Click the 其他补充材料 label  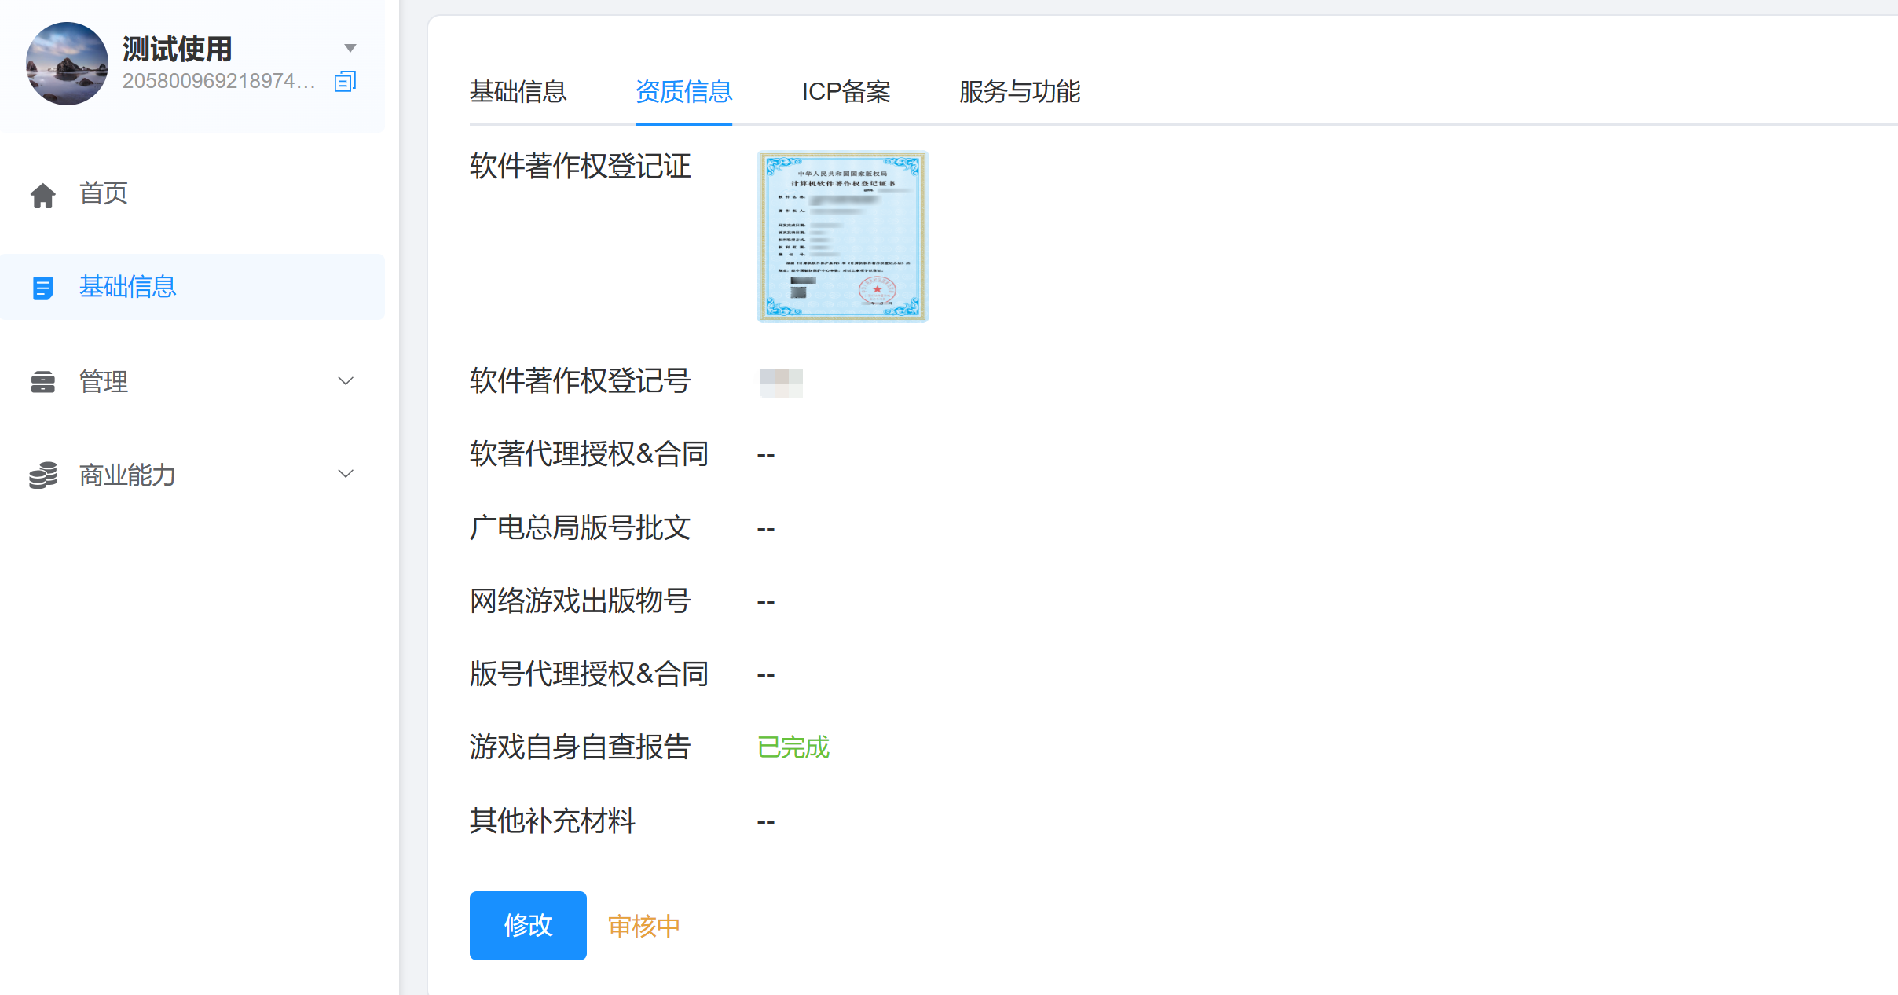[553, 821]
